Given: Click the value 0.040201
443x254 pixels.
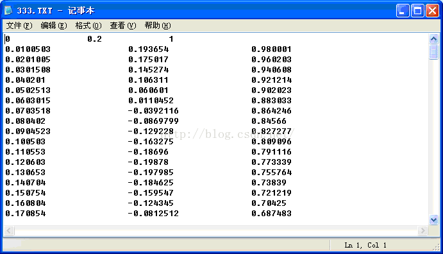Looking at the screenshot, I should [x=26, y=80].
